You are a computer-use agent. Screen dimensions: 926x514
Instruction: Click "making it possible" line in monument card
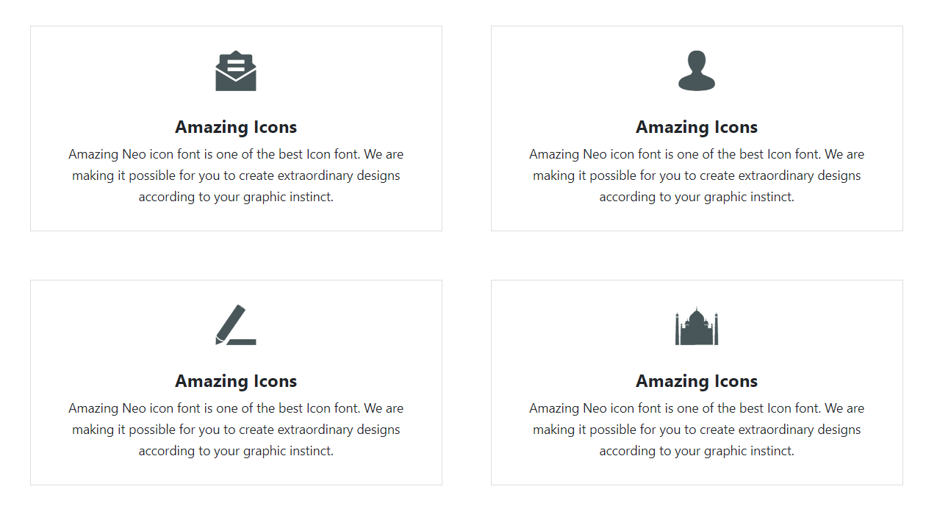[x=697, y=430]
